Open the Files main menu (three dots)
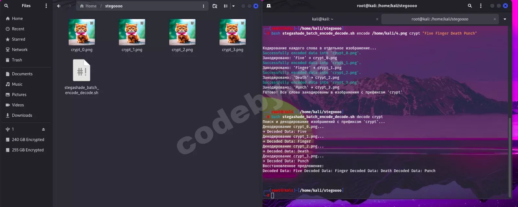The height and width of the screenshot is (207, 518). [46, 6]
